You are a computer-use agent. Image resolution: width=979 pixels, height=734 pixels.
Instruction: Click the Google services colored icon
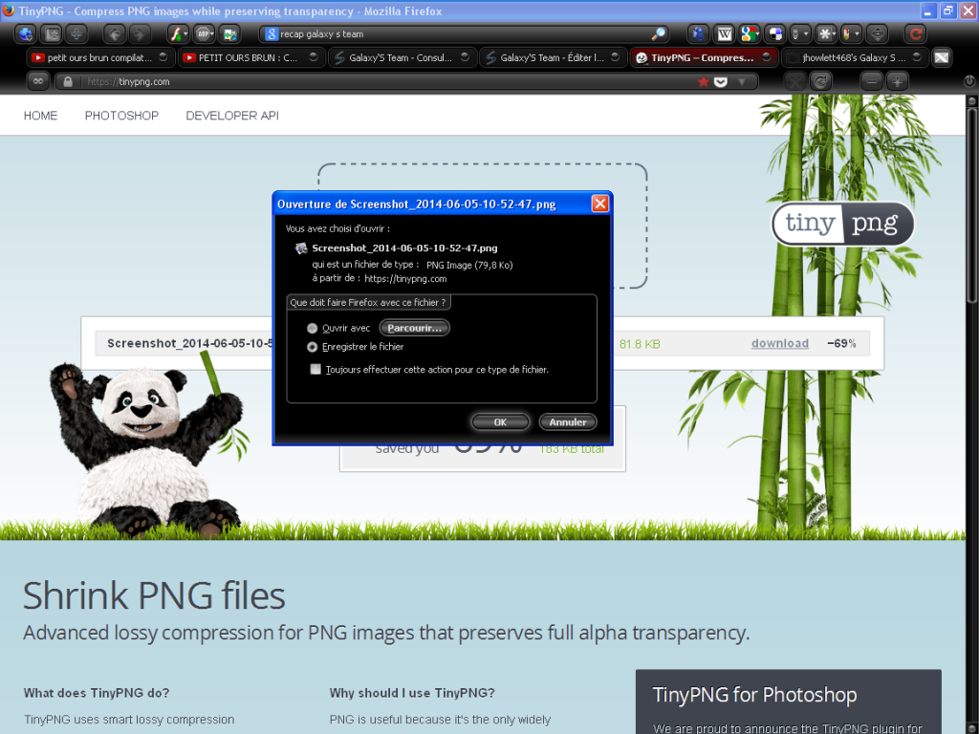coord(748,33)
